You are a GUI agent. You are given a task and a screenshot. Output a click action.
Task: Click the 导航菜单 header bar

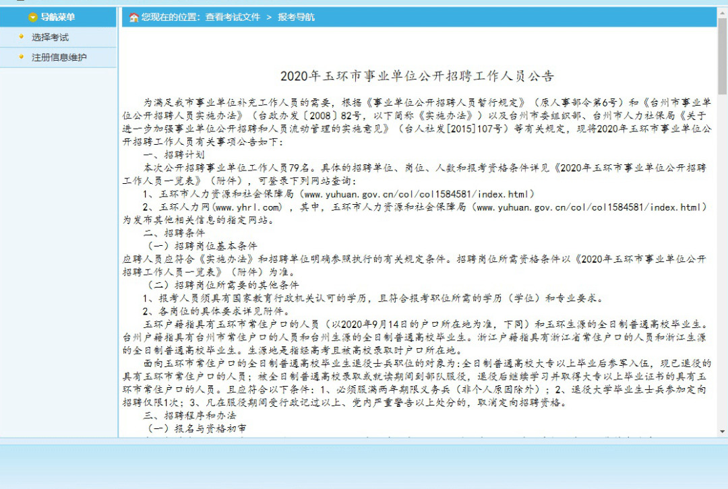pos(59,17)
